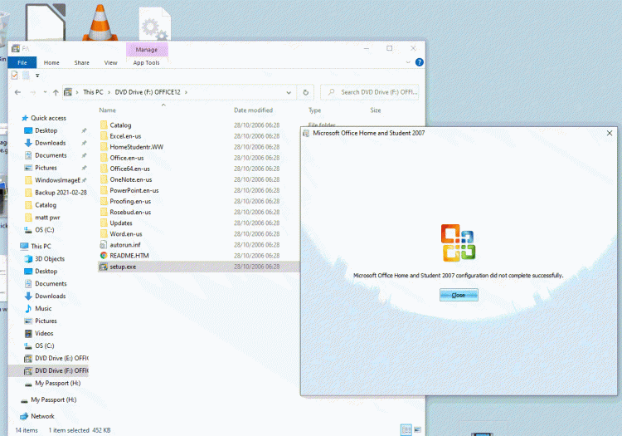Select This PC in navigation pane
This screenshot has width=622, height=436.
point(41,246)
